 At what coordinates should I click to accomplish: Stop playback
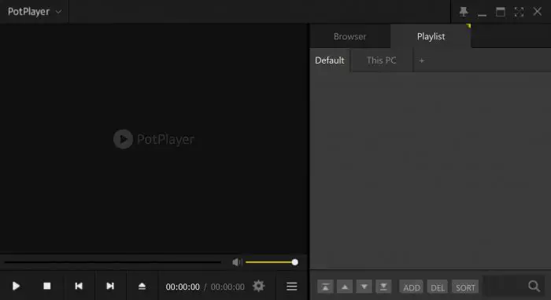click(47, 286)
